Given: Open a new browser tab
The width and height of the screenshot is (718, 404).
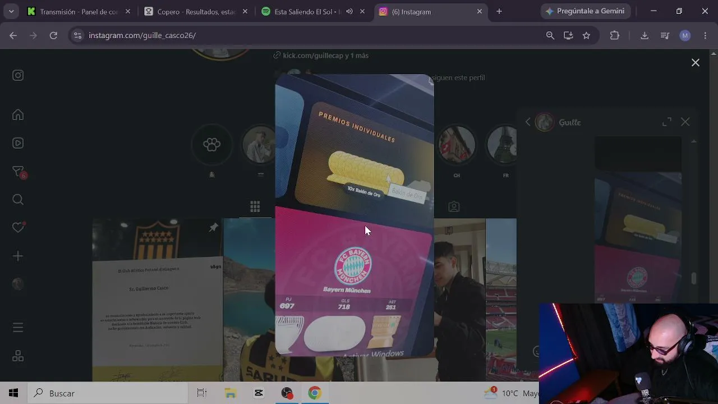Looking at the screenshot, I should point(499,11).
